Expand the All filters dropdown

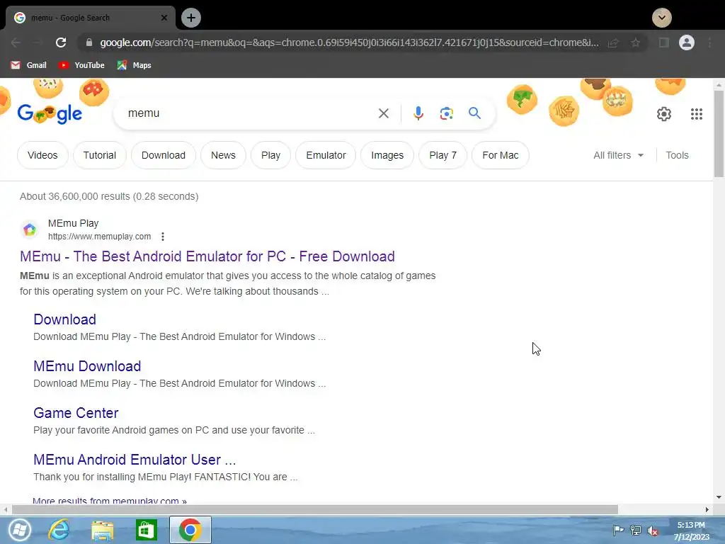click(618, 155)
